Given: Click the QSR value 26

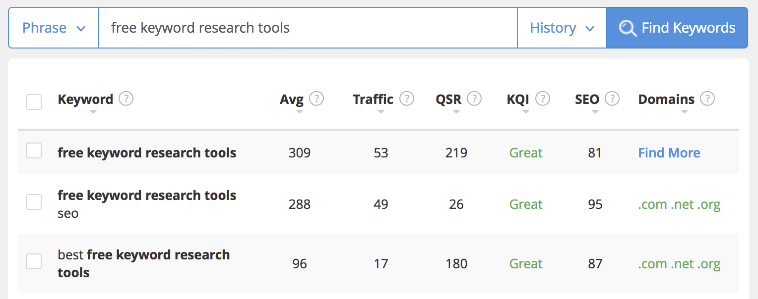Looking at the screenshot, I should [456, 204].
